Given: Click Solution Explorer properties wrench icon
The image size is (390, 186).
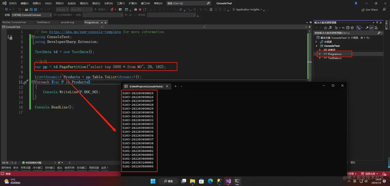Looking at the screenshot, I should (x=367, y=28).
